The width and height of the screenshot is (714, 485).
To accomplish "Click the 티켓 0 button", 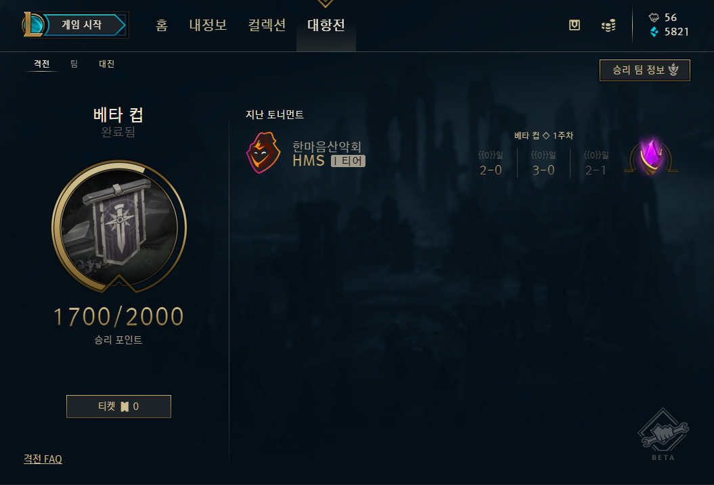I will [x=118, y=407].
